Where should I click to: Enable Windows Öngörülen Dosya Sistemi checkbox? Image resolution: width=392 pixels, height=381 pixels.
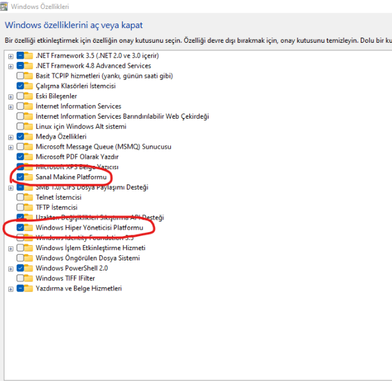coord(20,258)
